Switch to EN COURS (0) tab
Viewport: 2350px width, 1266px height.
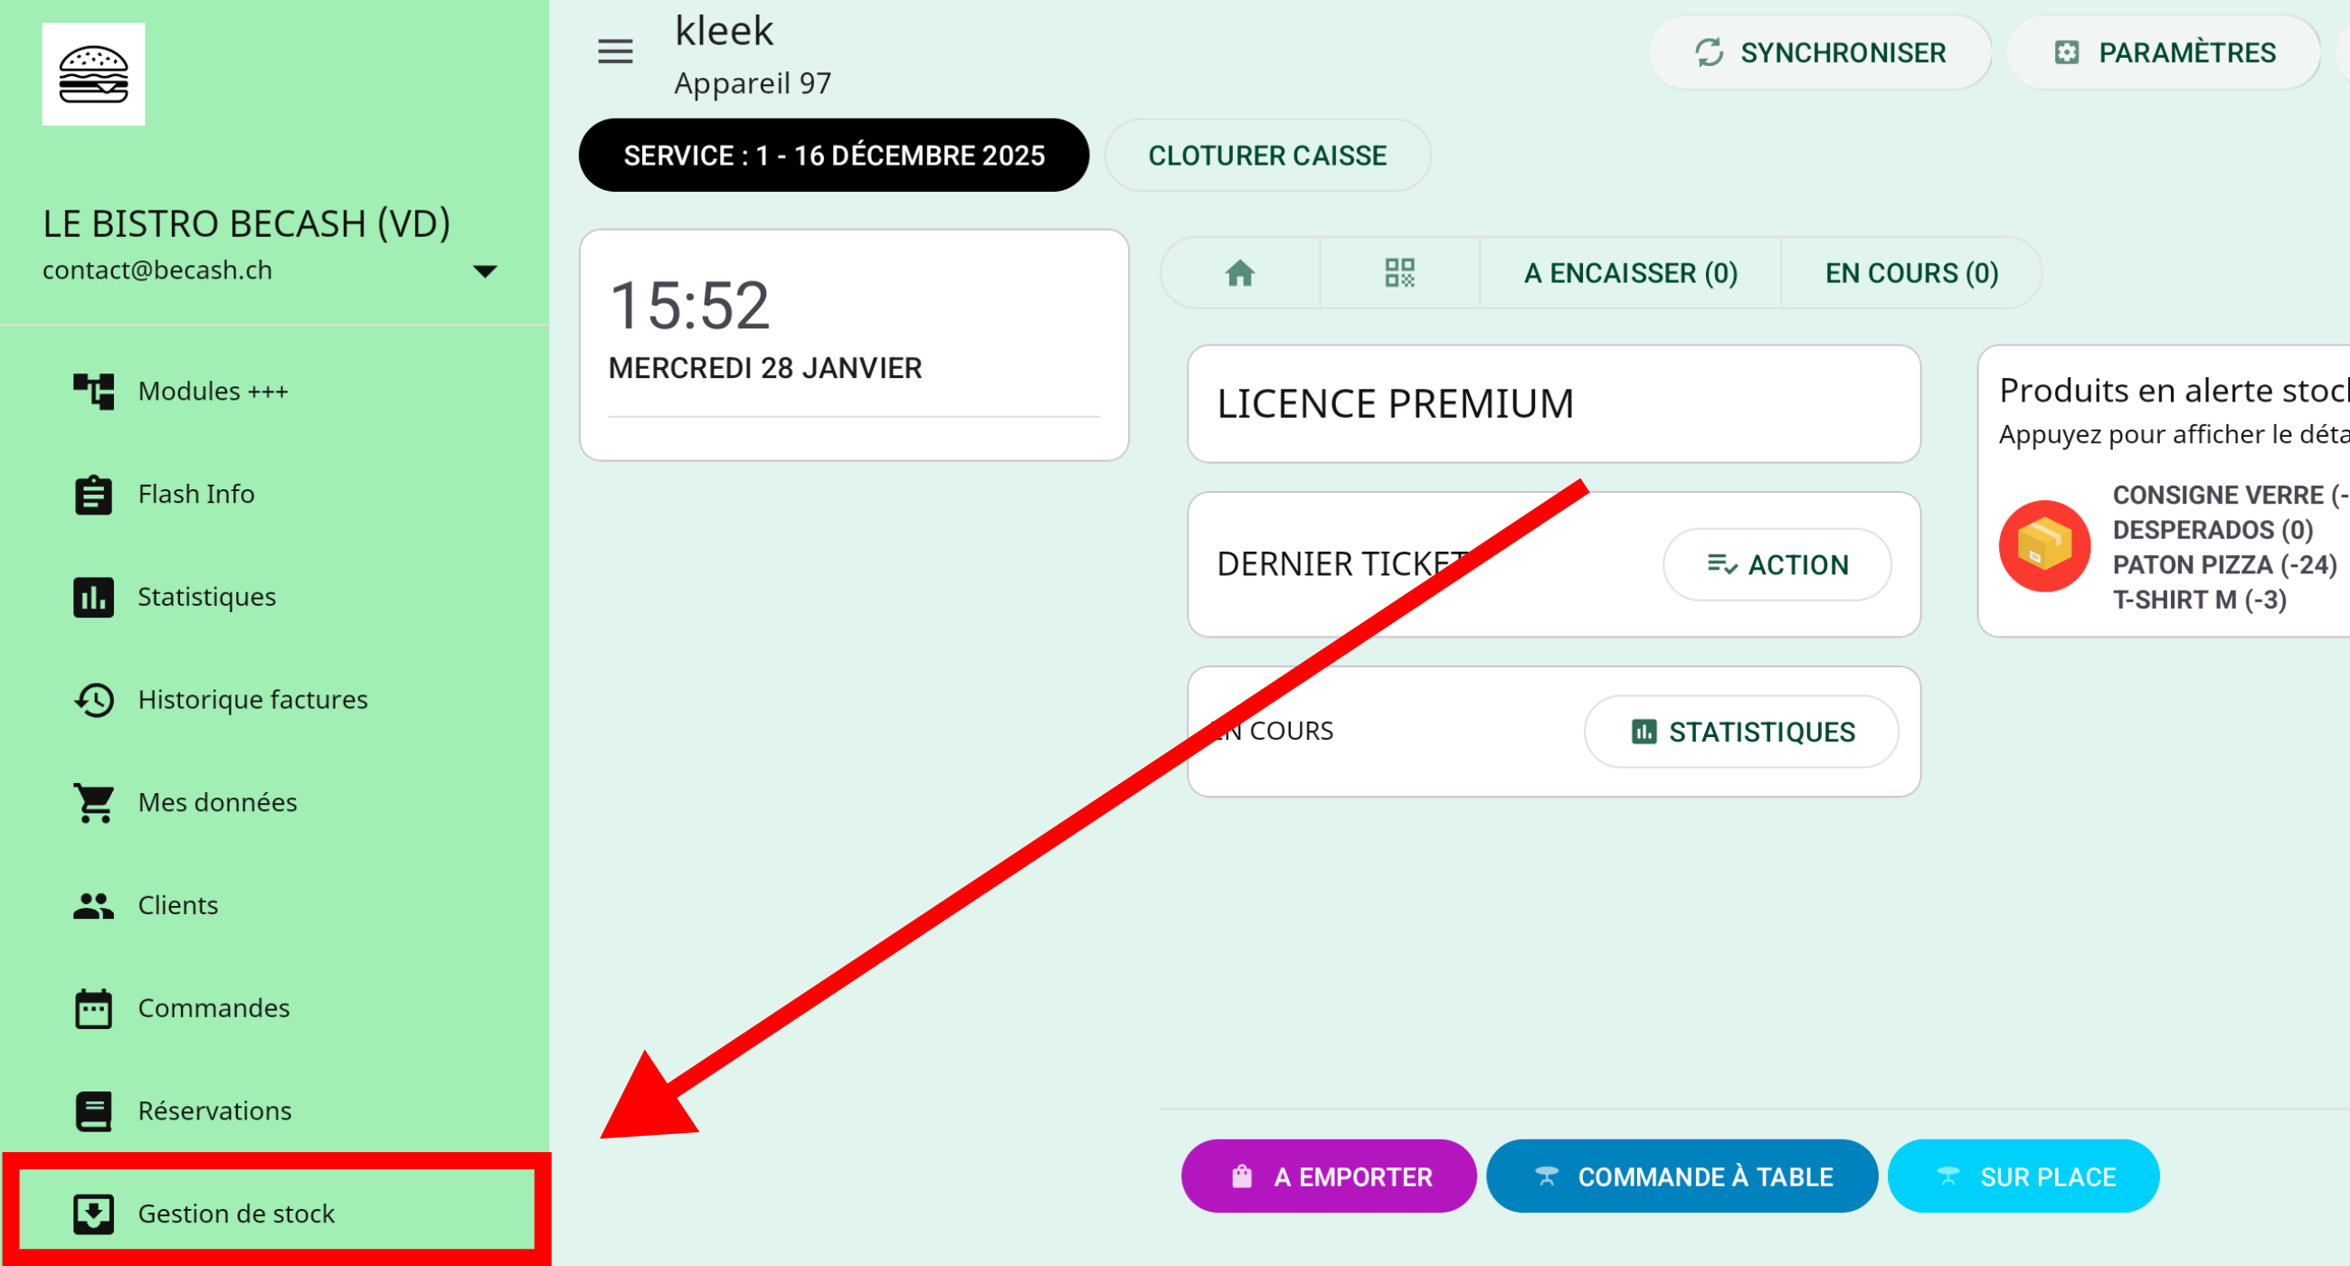point(1911,273)
